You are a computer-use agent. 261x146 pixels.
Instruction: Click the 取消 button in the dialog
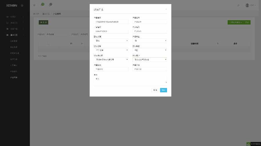click(155, 90)
